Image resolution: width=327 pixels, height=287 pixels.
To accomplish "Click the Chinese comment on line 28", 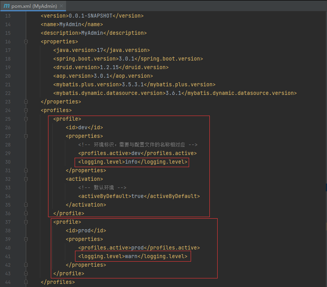I will [x=138, y=144].
